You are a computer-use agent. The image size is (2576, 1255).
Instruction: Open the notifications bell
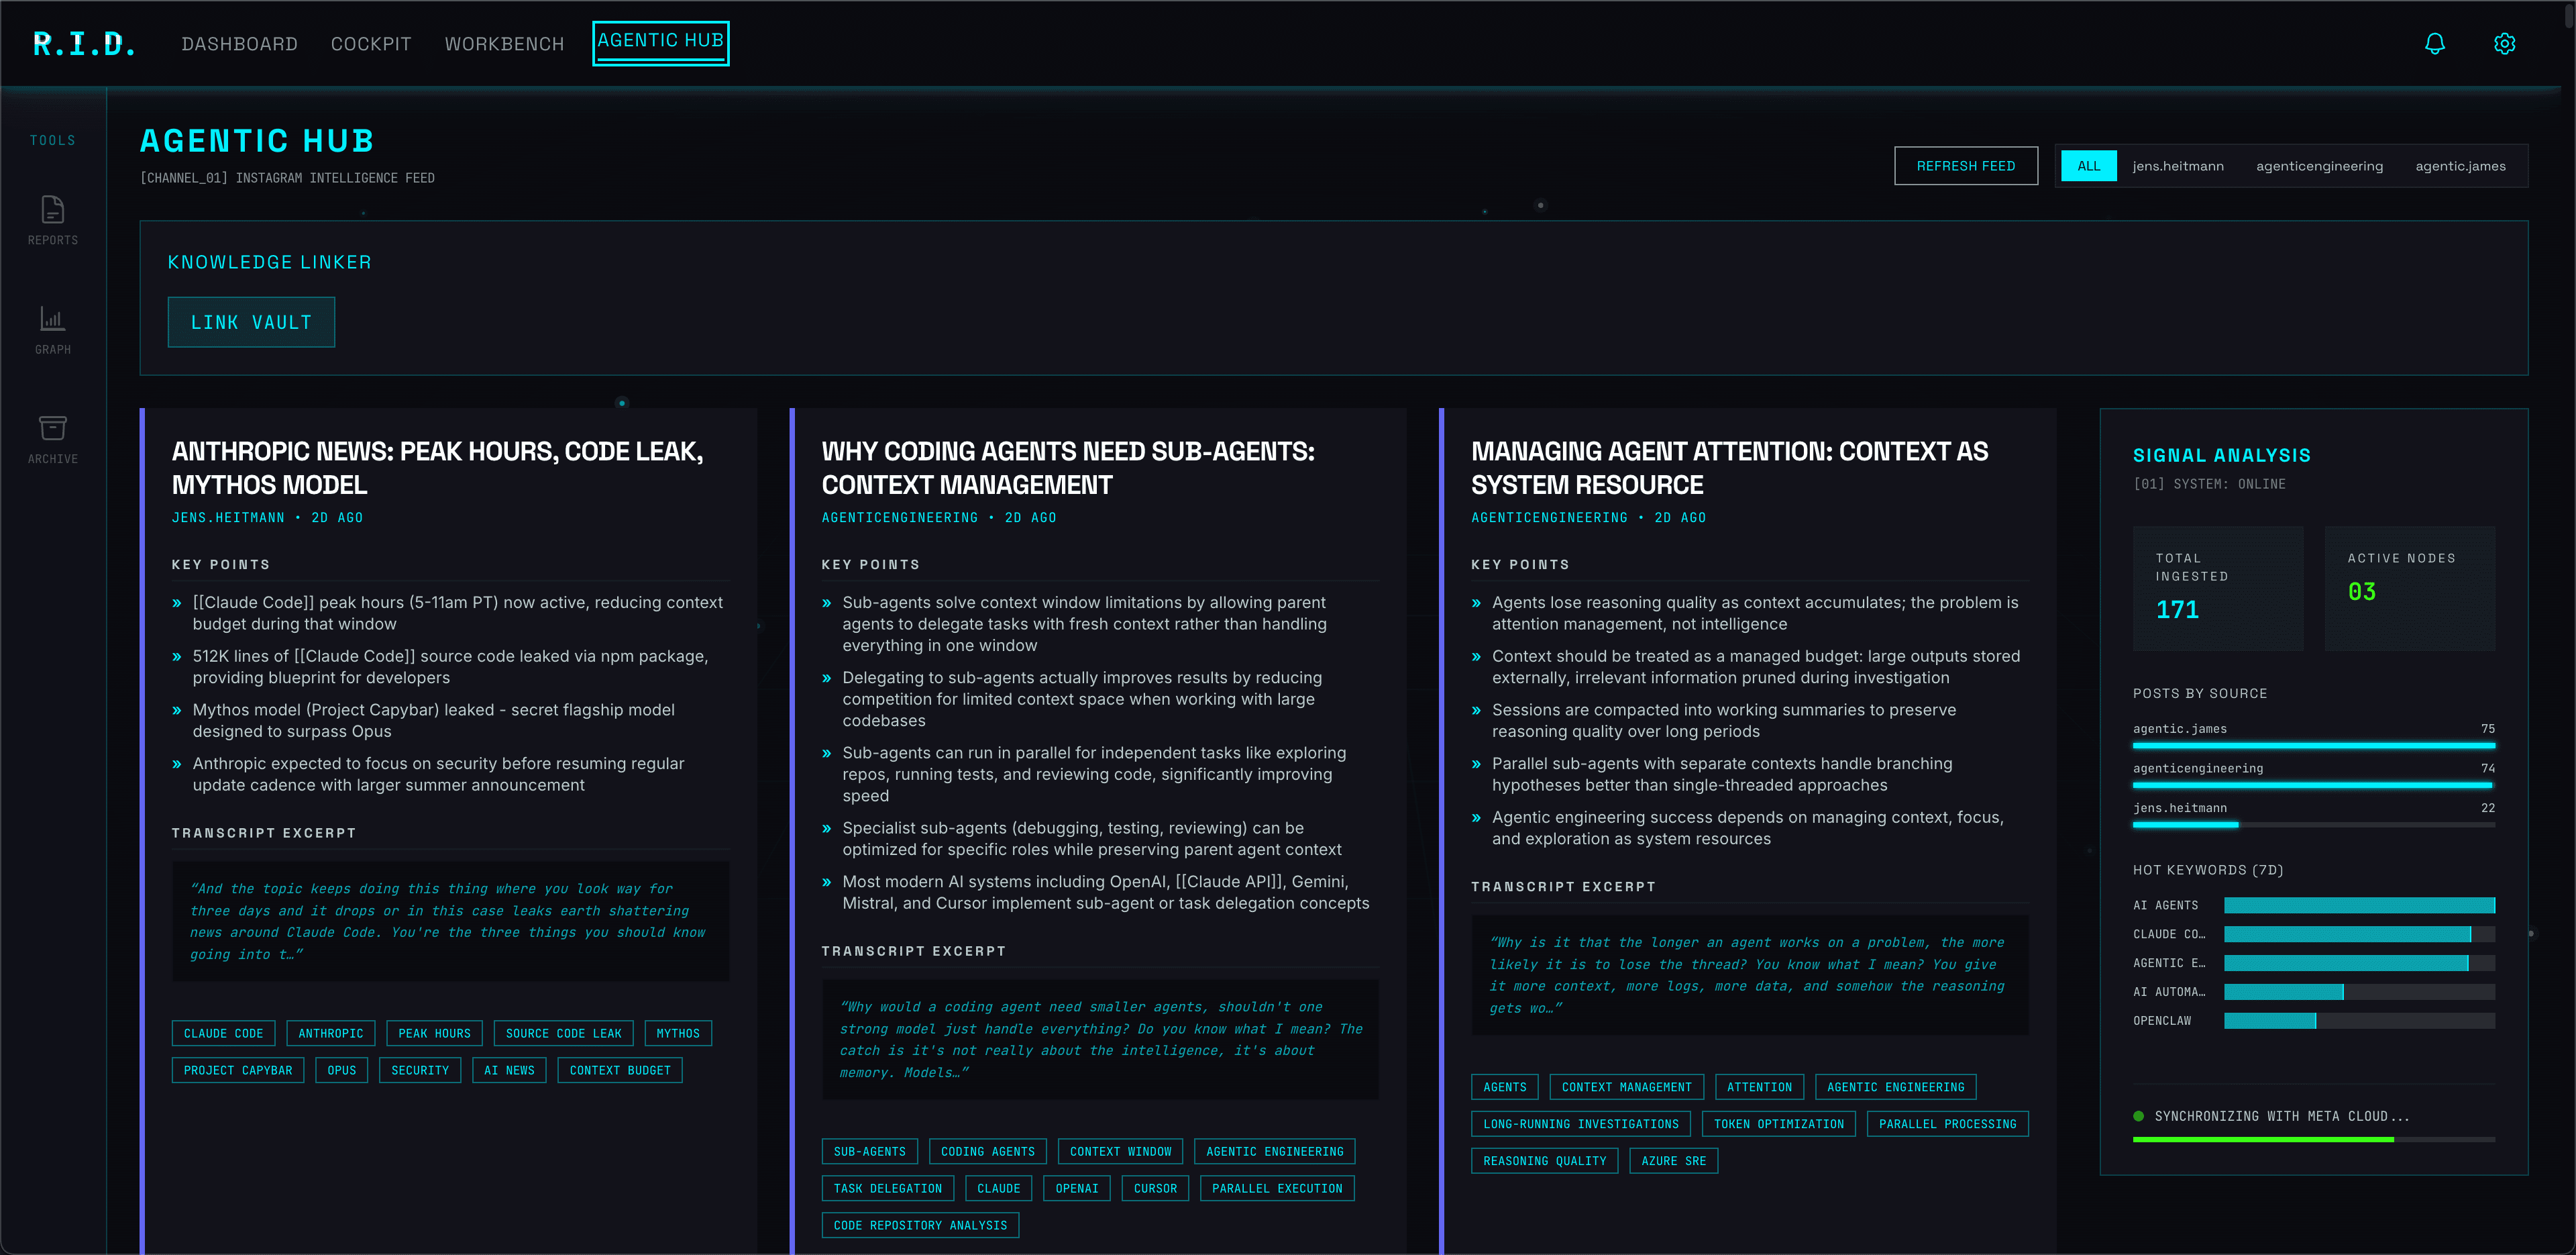(x=2434, y=43)
